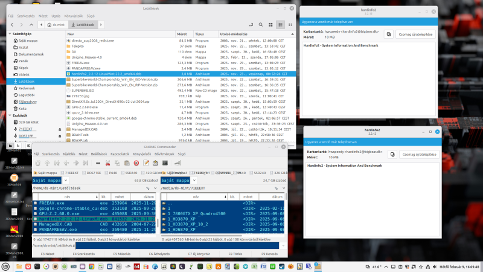
Task: Click Csomag újratelepítése in upper hardinfo2 window
Action: tap(415, 34)
